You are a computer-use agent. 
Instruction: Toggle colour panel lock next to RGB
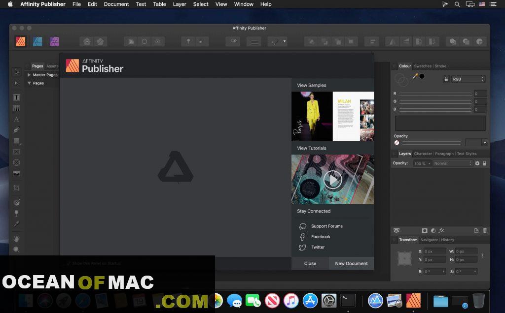click(x=446, y=79)
